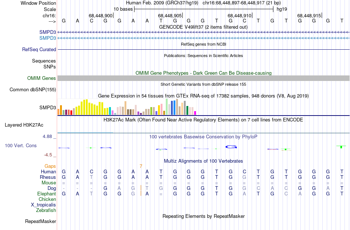Select the Human species label
350x230 pixels.
(x=48, y=171)
